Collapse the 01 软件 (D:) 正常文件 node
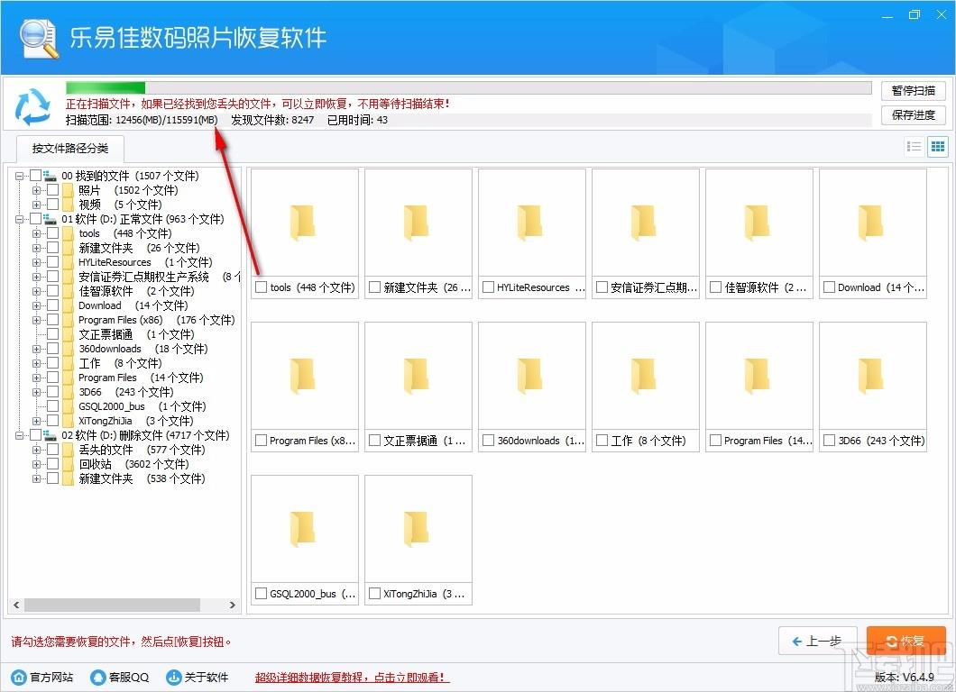956x692 pixels. tap(20, 219)
